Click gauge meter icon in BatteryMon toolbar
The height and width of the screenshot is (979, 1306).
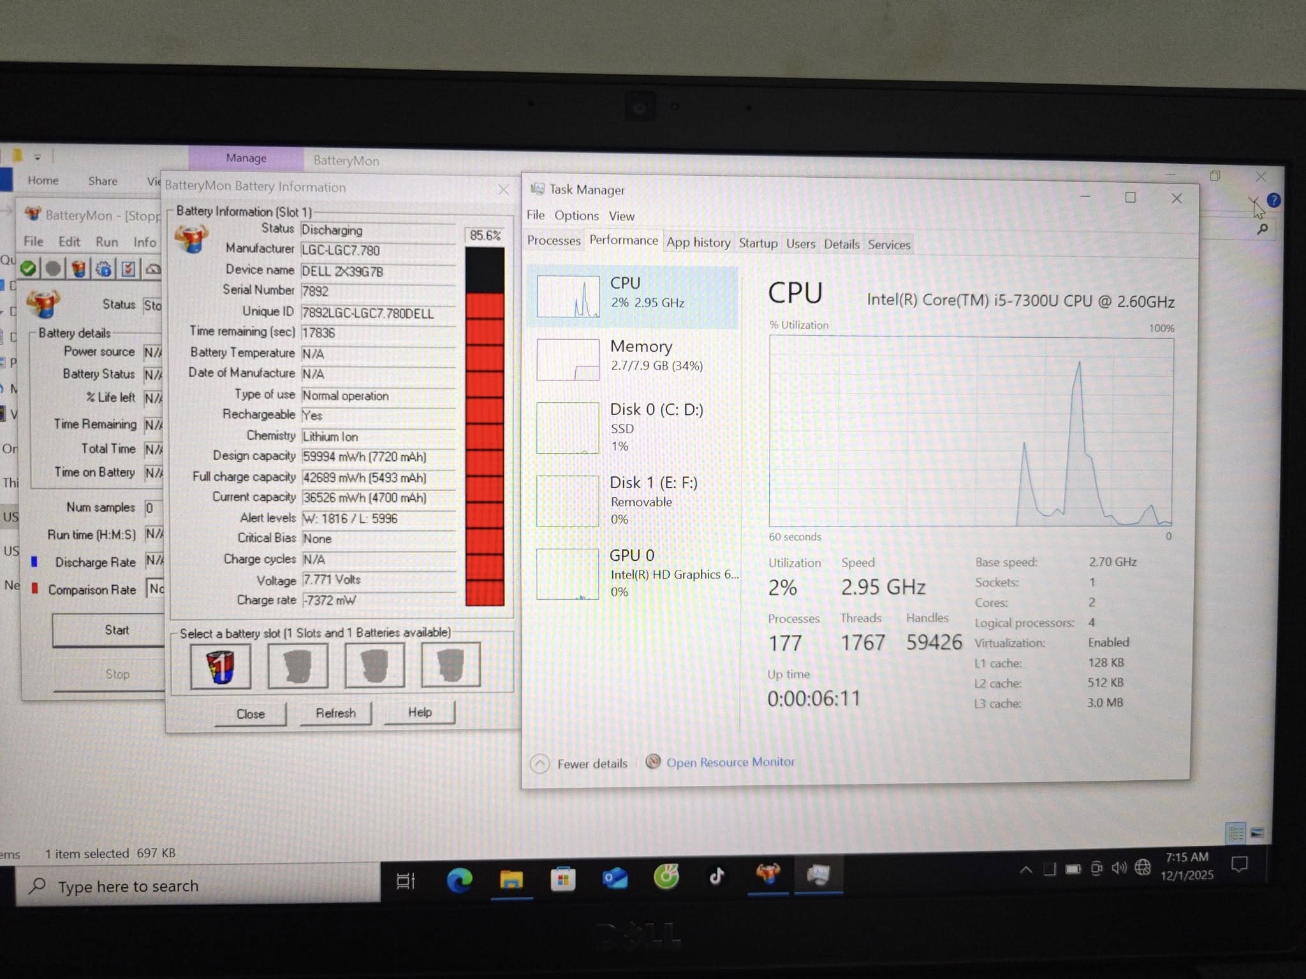(x=153, y=270)
